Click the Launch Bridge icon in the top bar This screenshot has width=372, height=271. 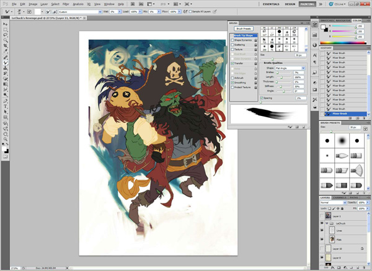tap(133, 4)
